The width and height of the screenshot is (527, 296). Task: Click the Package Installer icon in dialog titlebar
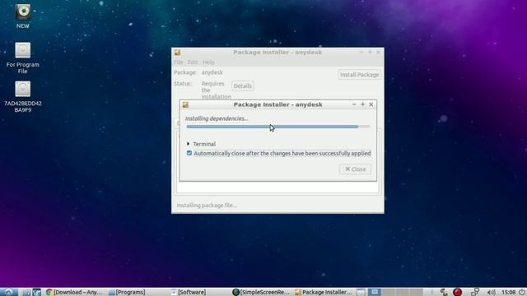(185, 104)
